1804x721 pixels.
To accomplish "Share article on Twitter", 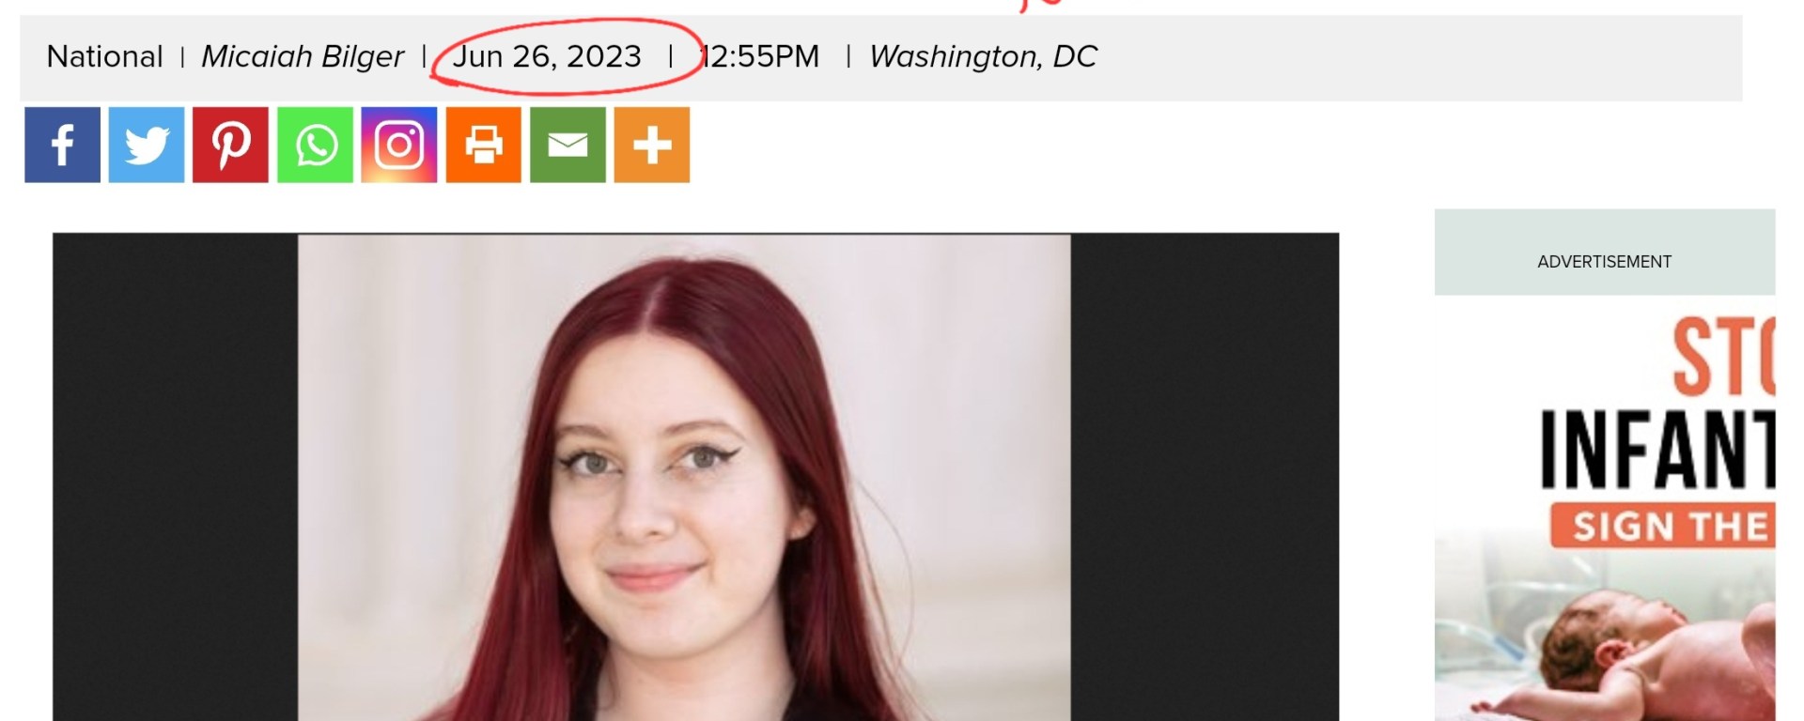I will click(147, 145).
